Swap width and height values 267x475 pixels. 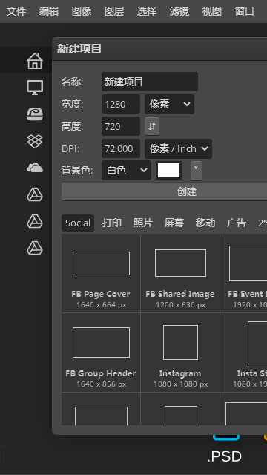pos(152,126)
